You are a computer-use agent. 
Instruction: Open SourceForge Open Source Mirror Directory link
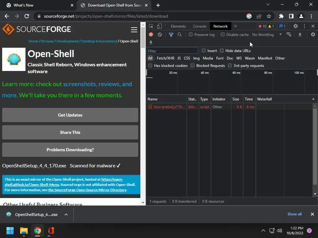click(87, 190)
